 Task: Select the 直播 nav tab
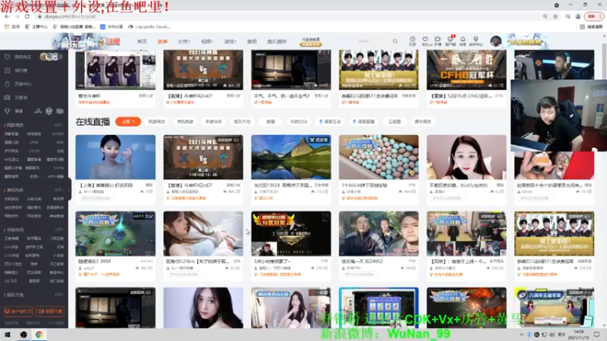tap(162, 42)
